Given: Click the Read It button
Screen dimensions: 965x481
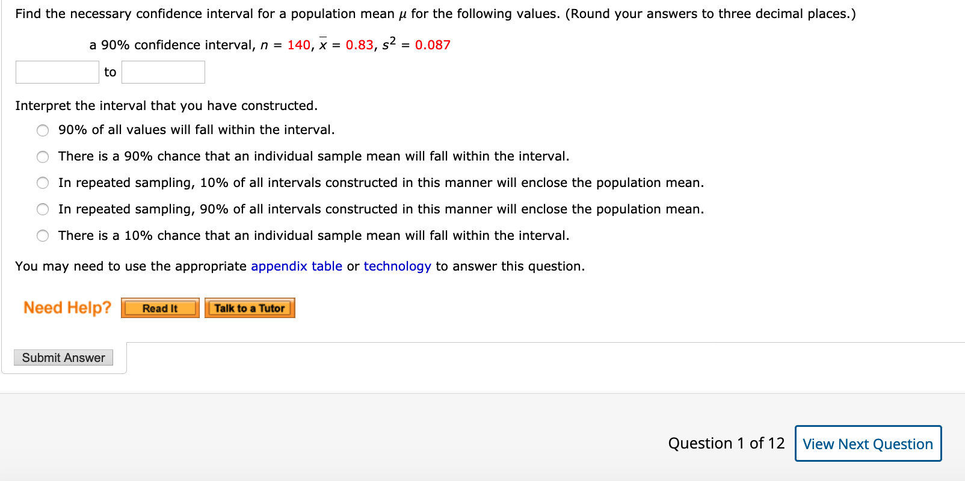Looking at the screenshot, I should [x=159, y=308].
